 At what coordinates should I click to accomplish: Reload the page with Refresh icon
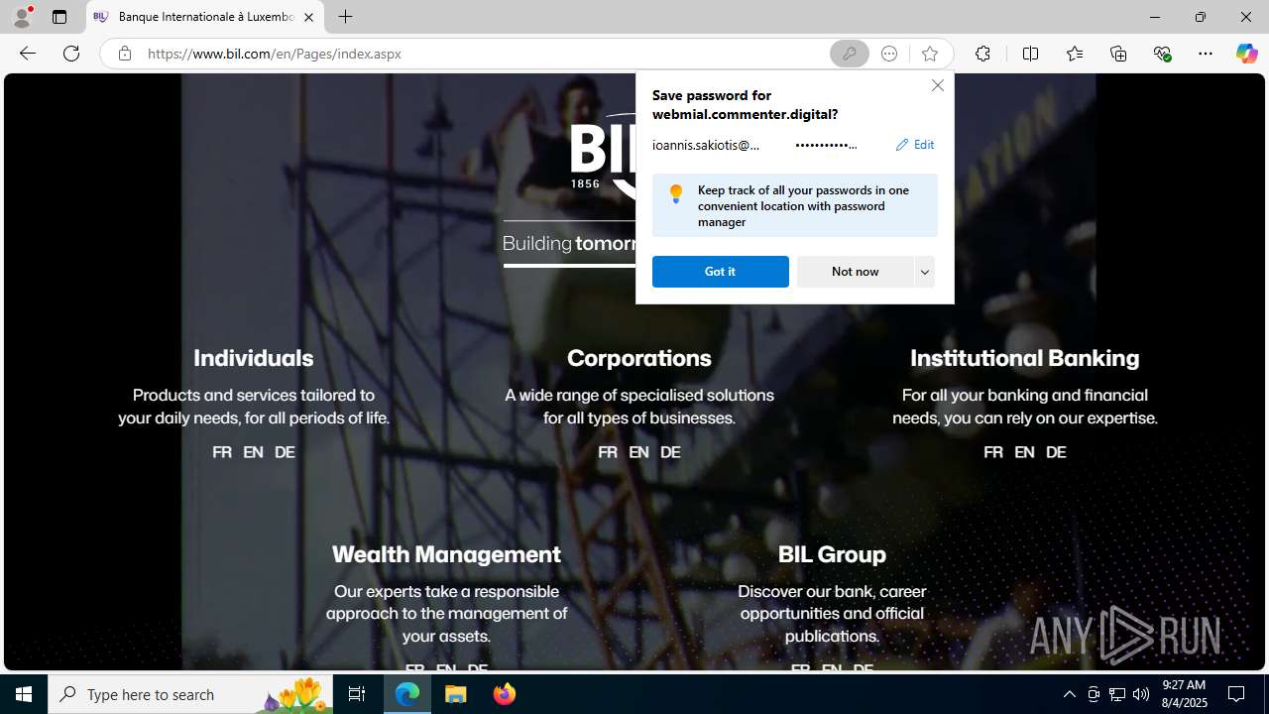tap(71, 54)
